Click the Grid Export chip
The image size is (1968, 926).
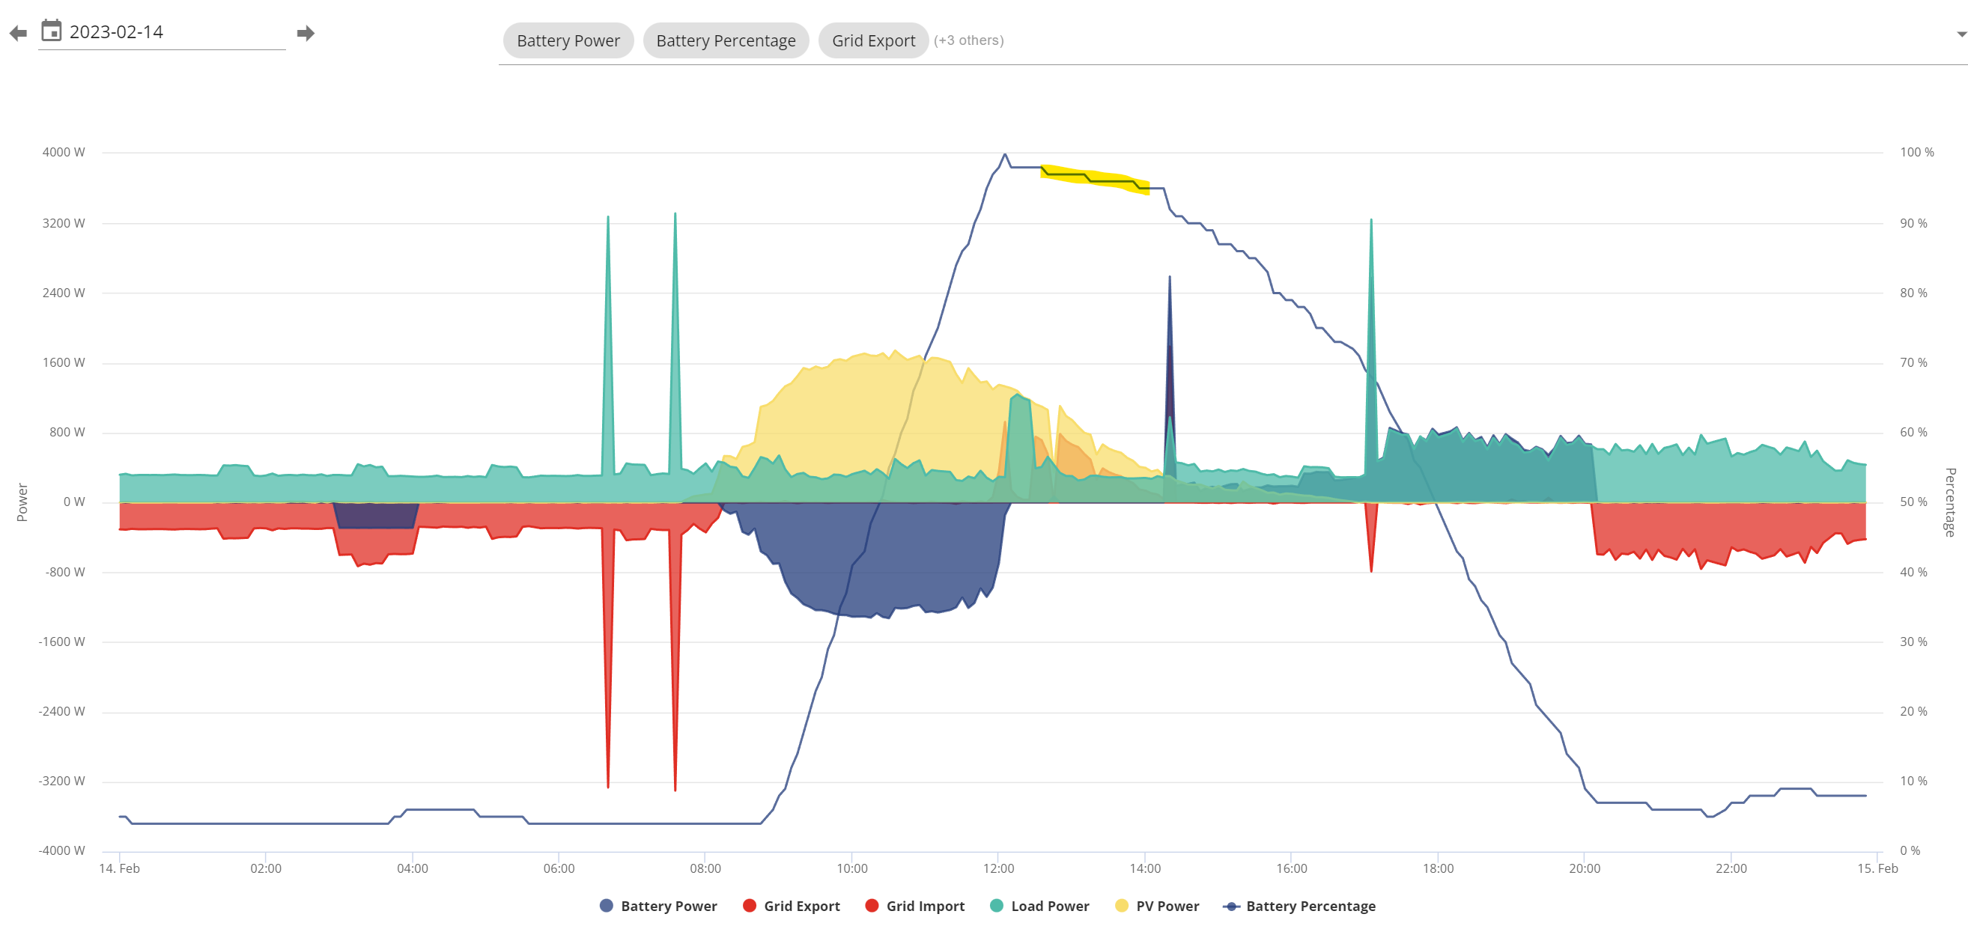coord(873,40)
